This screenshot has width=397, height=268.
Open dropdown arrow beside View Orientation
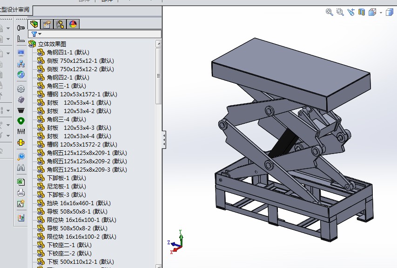(381, 13)
